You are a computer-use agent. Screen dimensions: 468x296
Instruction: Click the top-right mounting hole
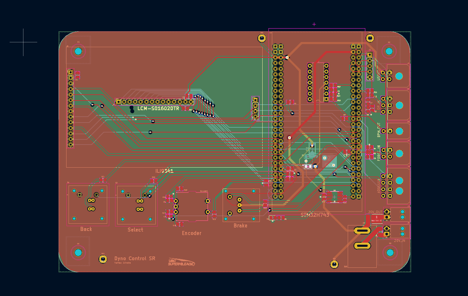(x=389, y=51)
